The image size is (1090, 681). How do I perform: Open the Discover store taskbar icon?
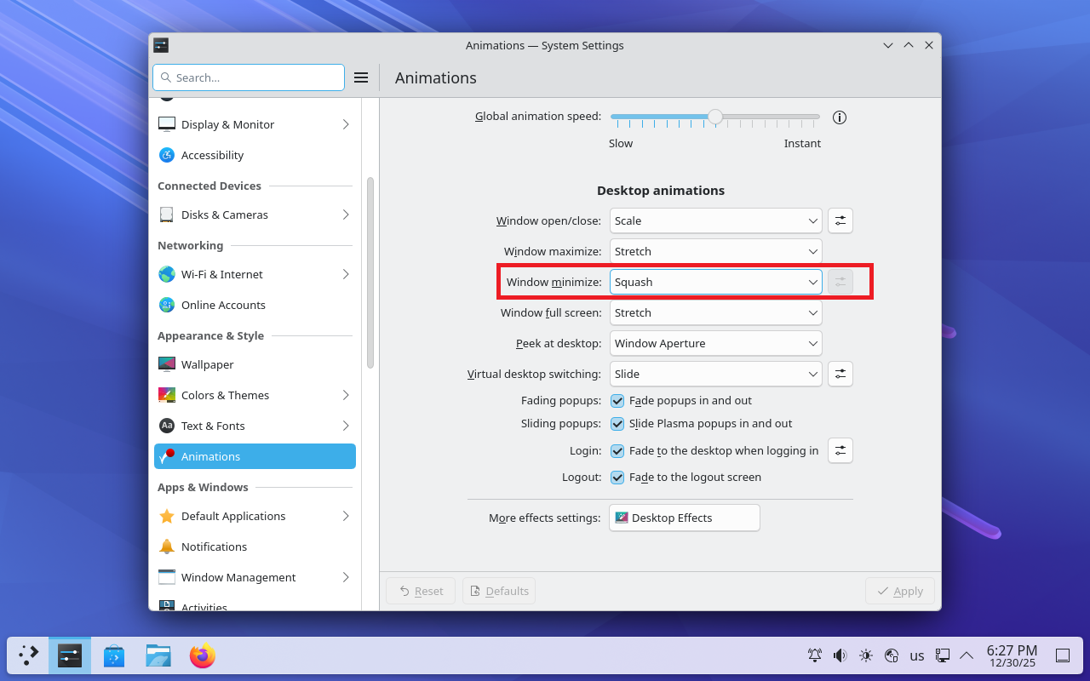tap(114, 655)
